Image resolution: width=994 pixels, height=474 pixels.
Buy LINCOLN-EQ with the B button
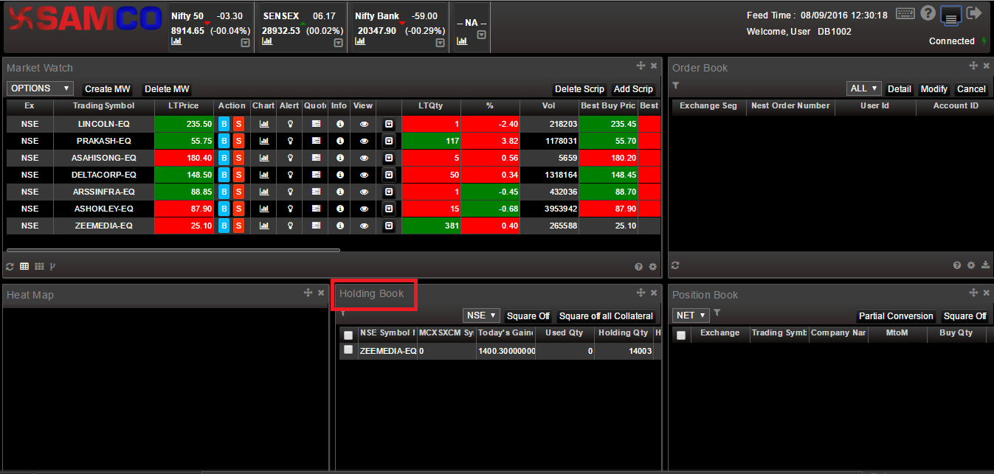[224, 124]
